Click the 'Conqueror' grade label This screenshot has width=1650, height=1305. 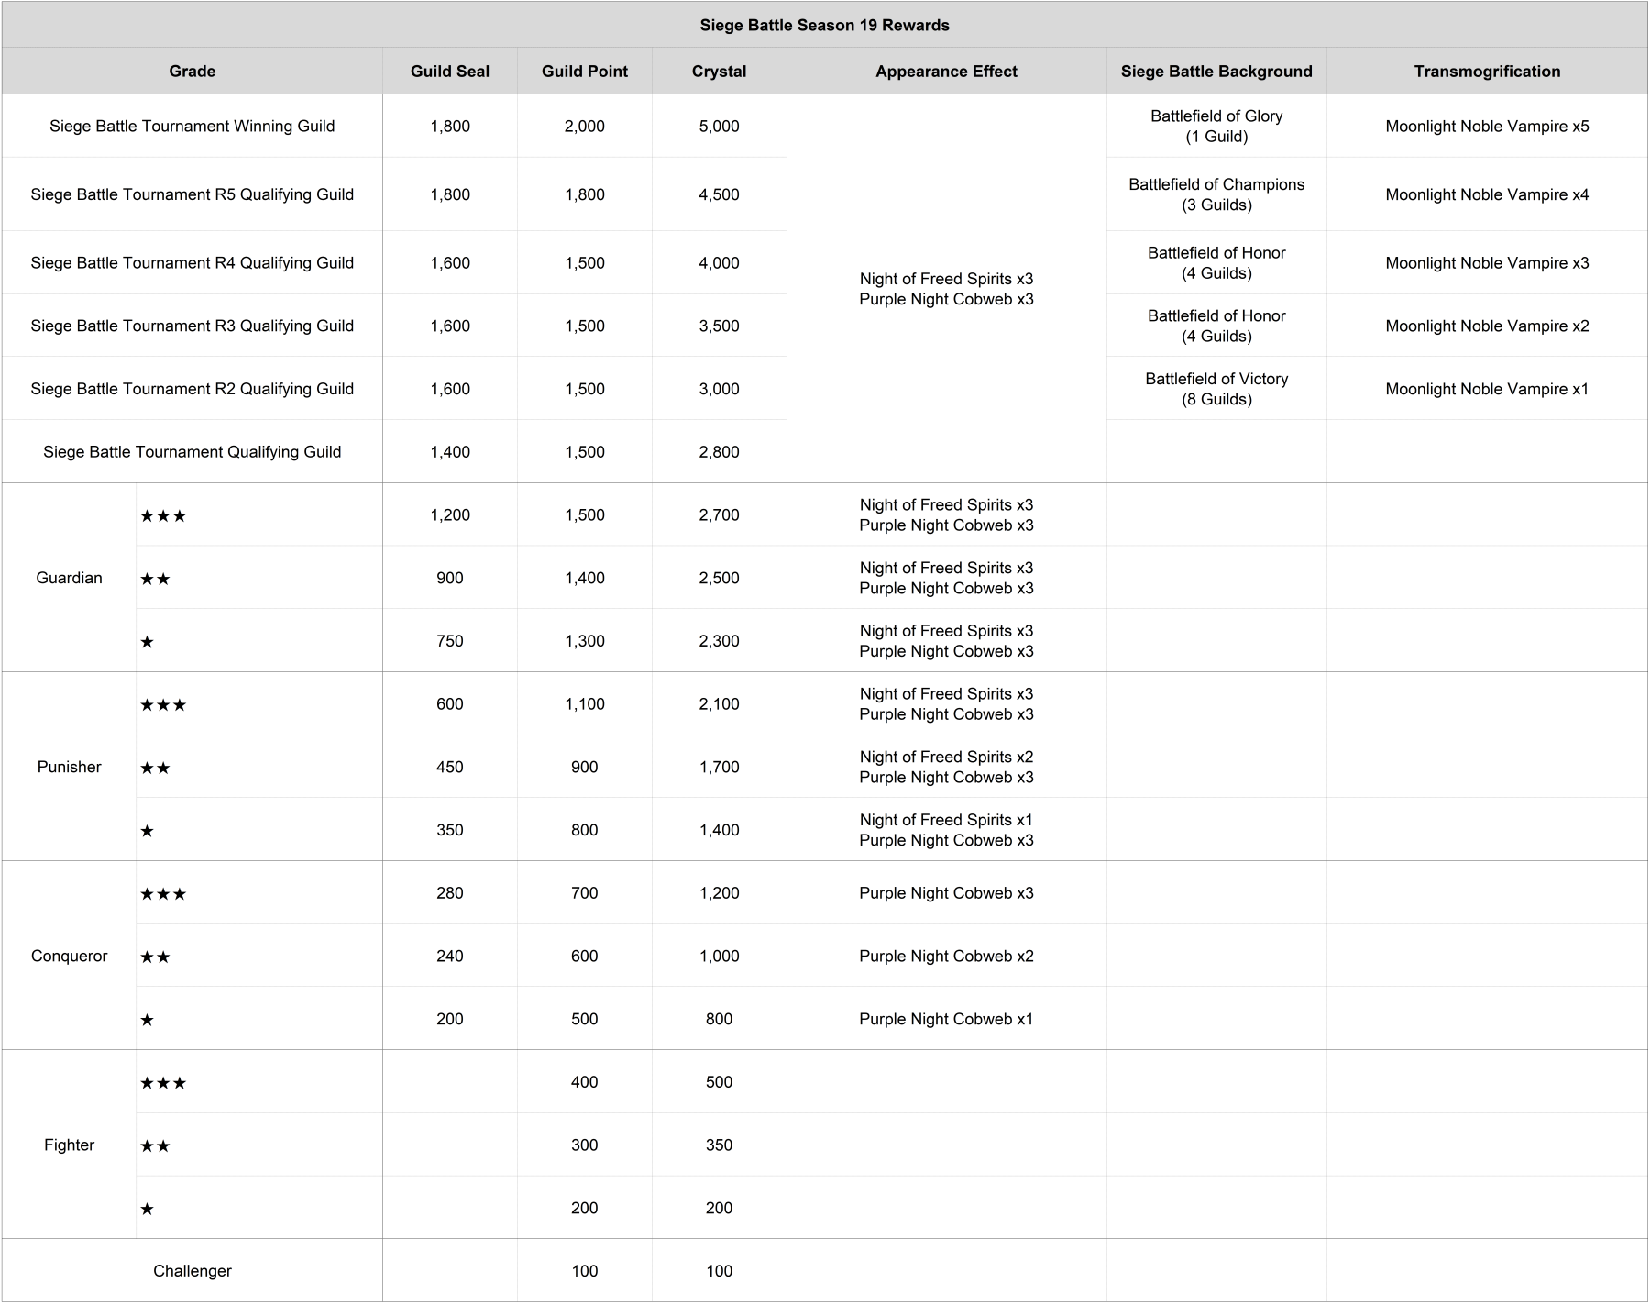[x=70, y=956]
